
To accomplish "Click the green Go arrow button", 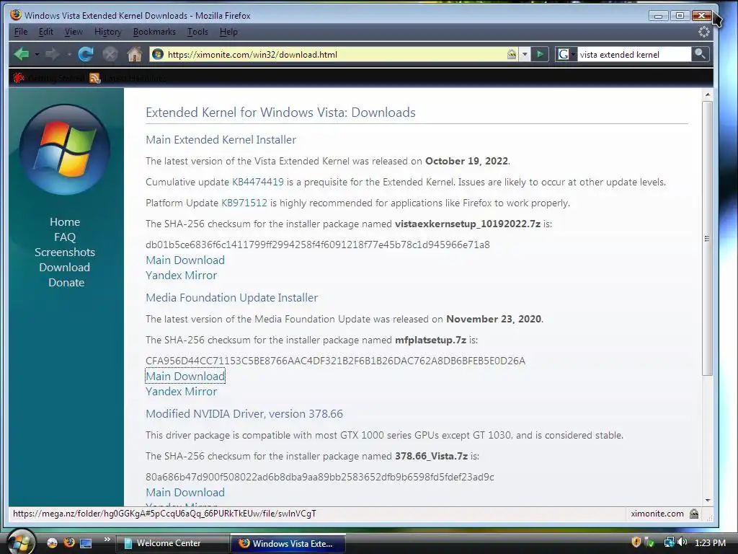I will 540,54.
